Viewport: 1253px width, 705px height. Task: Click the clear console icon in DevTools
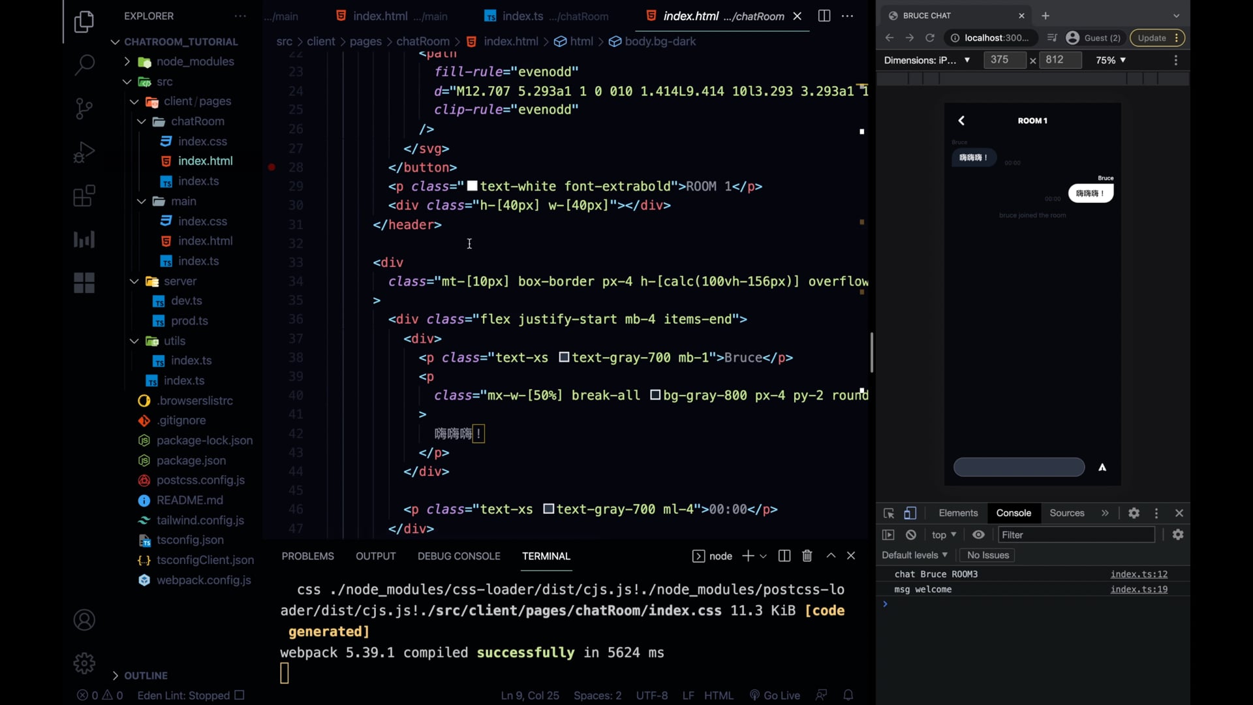911,535
